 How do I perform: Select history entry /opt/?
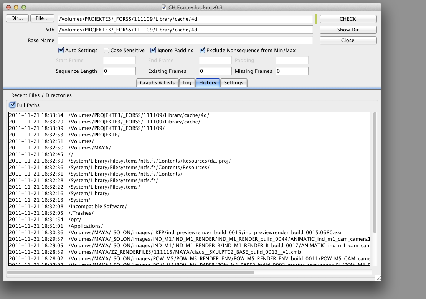point(189,220)
